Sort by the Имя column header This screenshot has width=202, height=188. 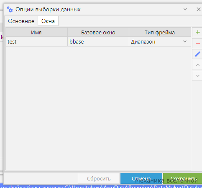pos(36,32)
